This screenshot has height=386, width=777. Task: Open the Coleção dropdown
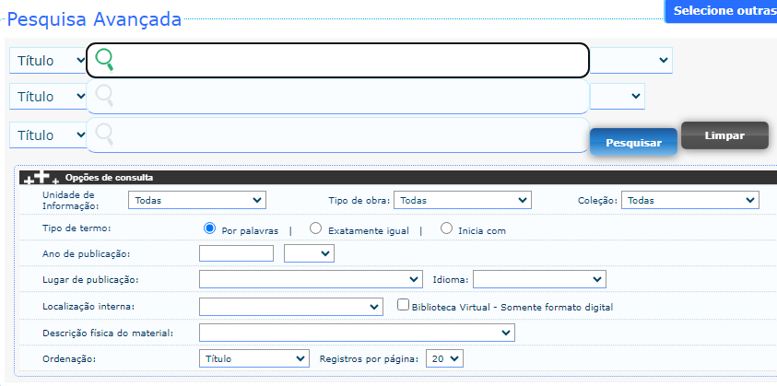(690, 200)
